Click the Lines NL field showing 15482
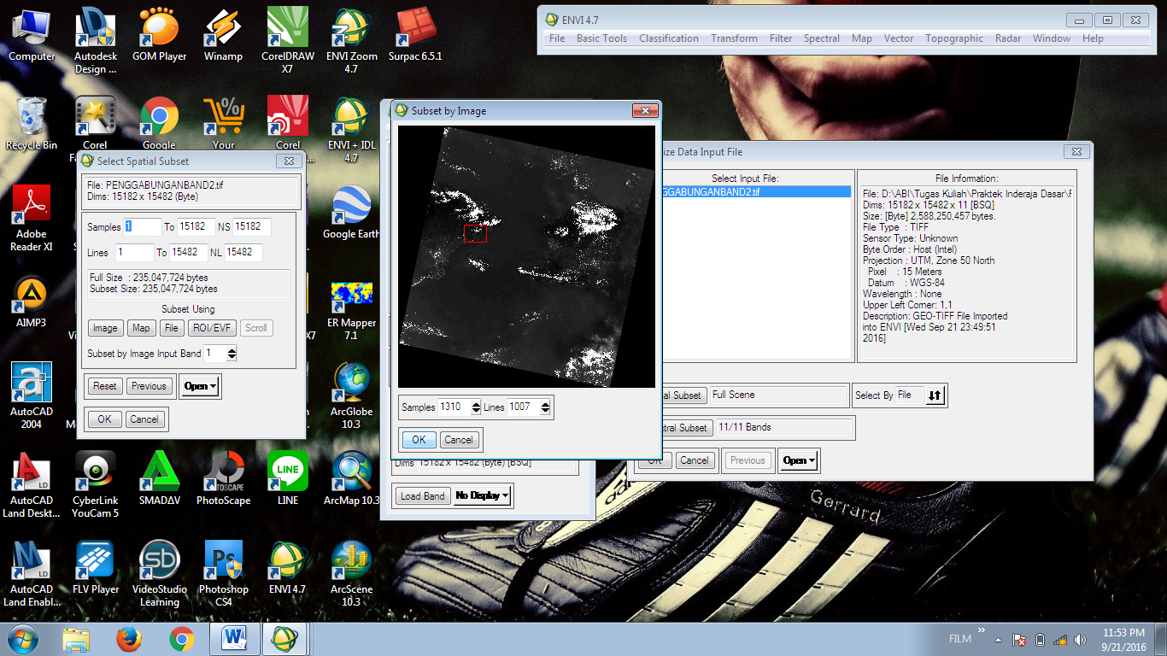Viewport: 1167px width, 656px height. pyautogui.click(x=243, y=253)
